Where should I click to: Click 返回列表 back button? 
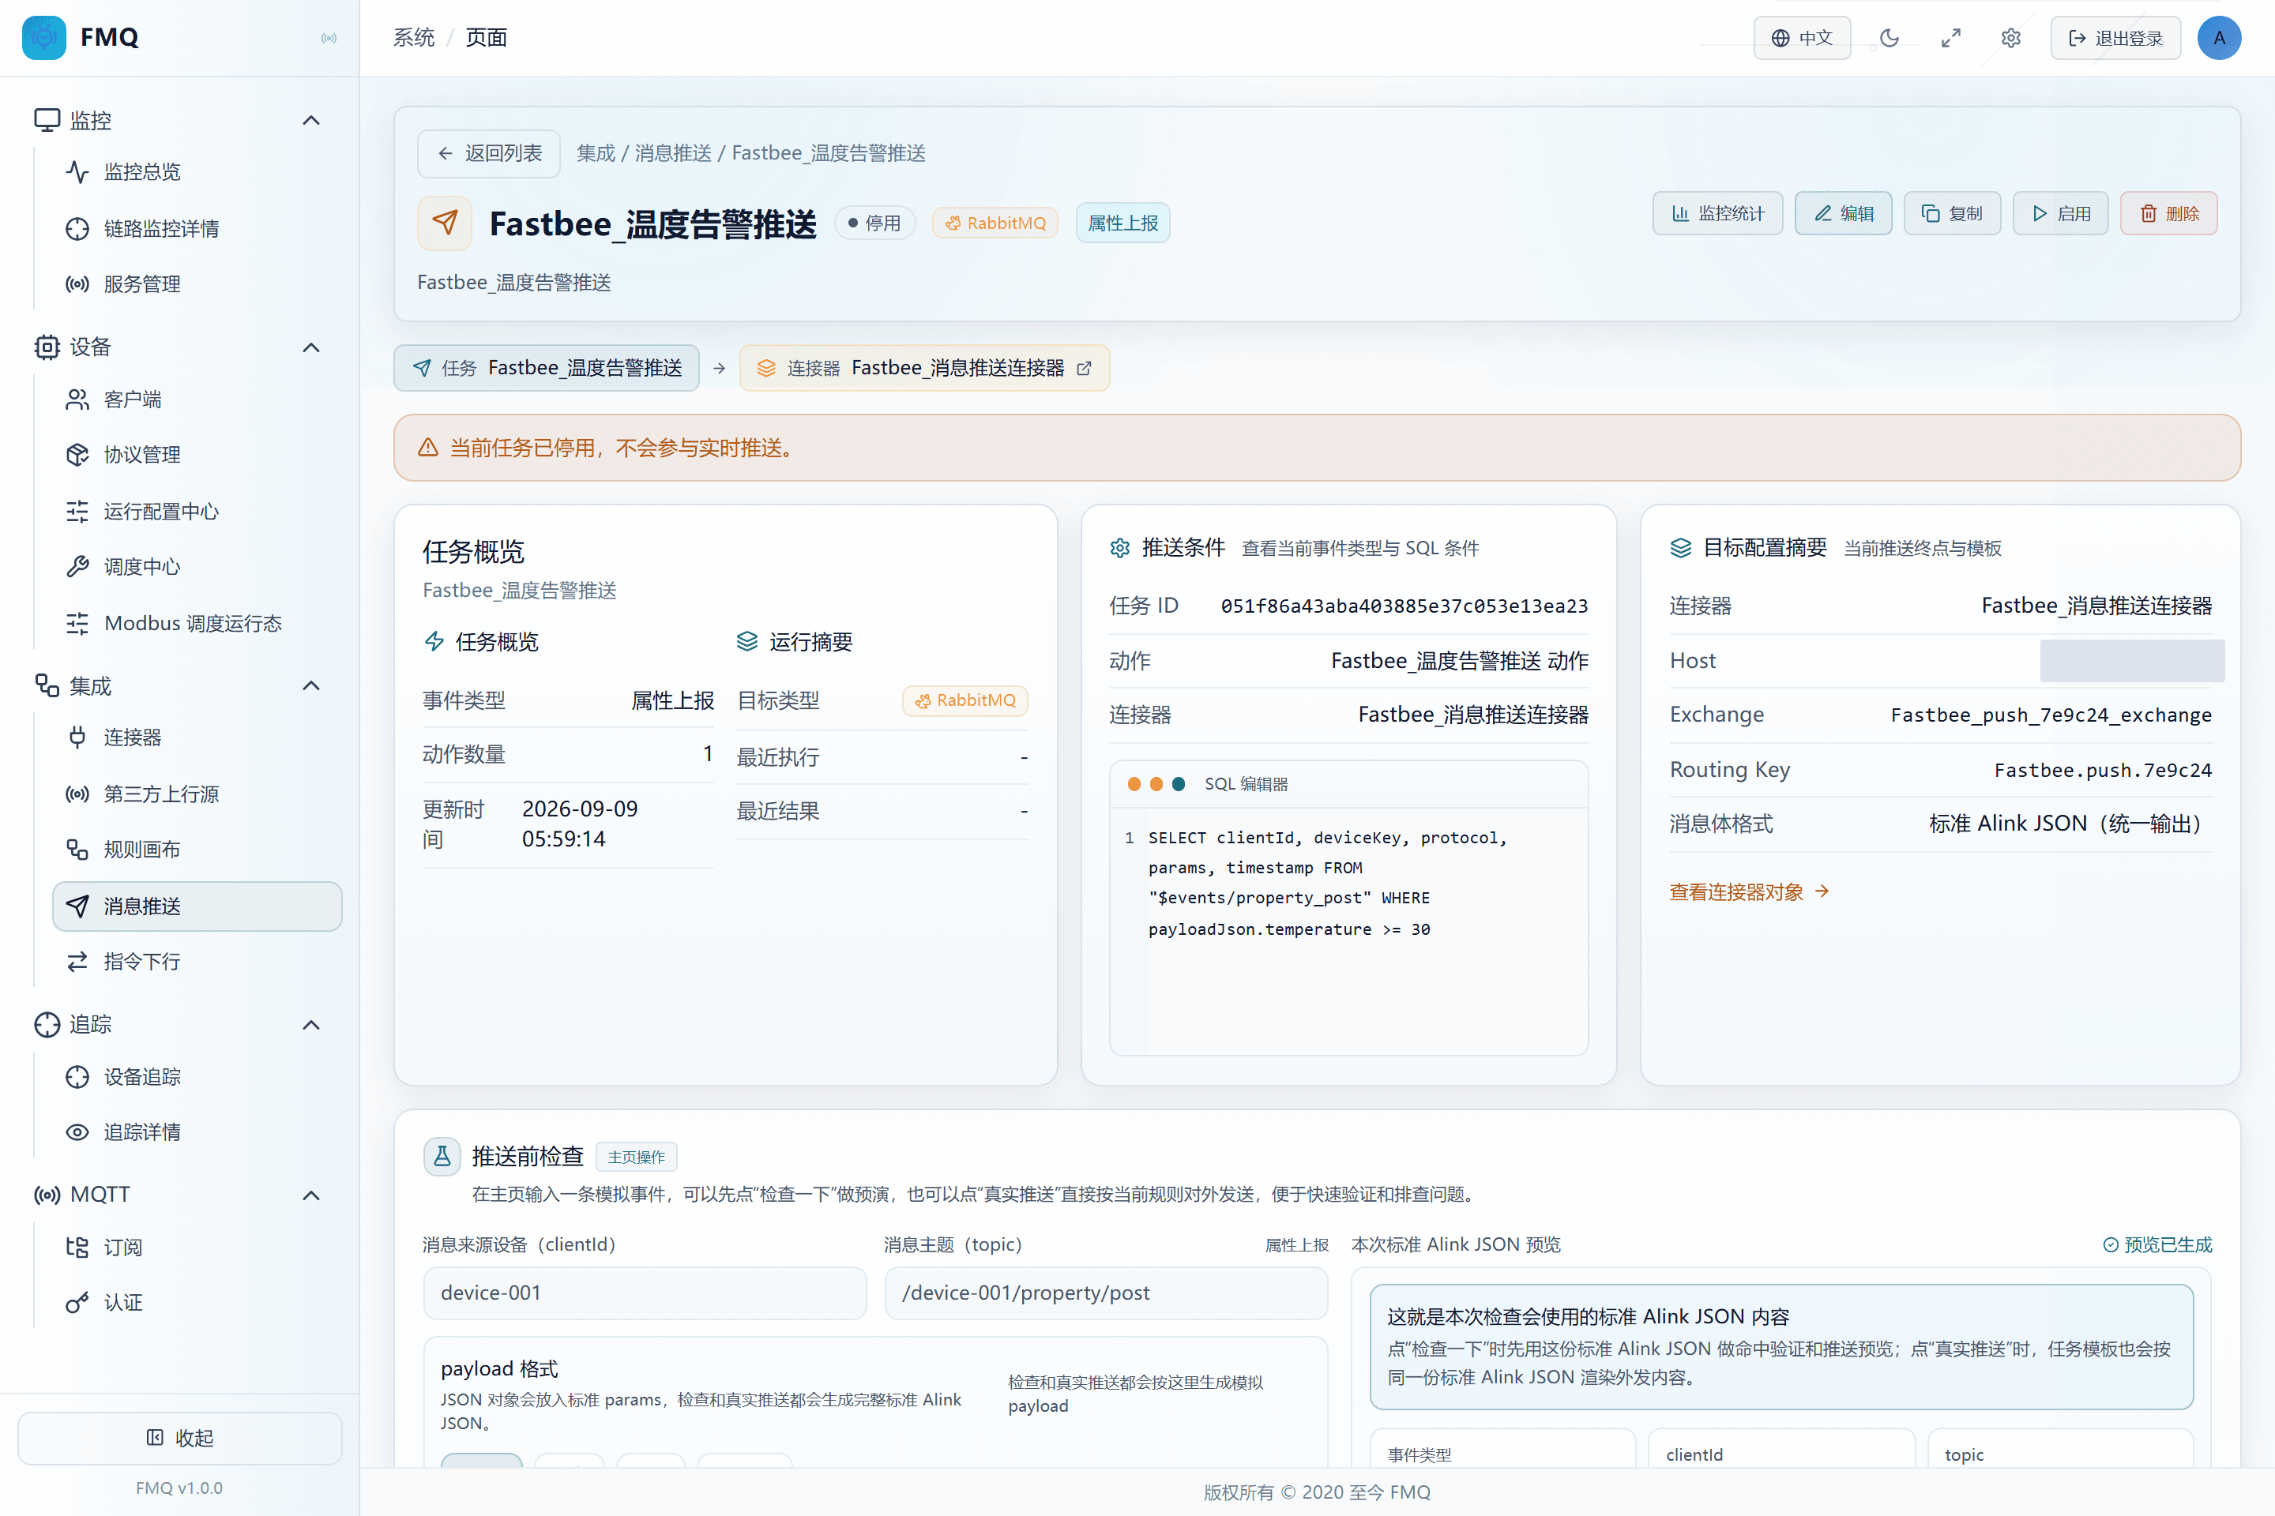click(x=488, y=152)
